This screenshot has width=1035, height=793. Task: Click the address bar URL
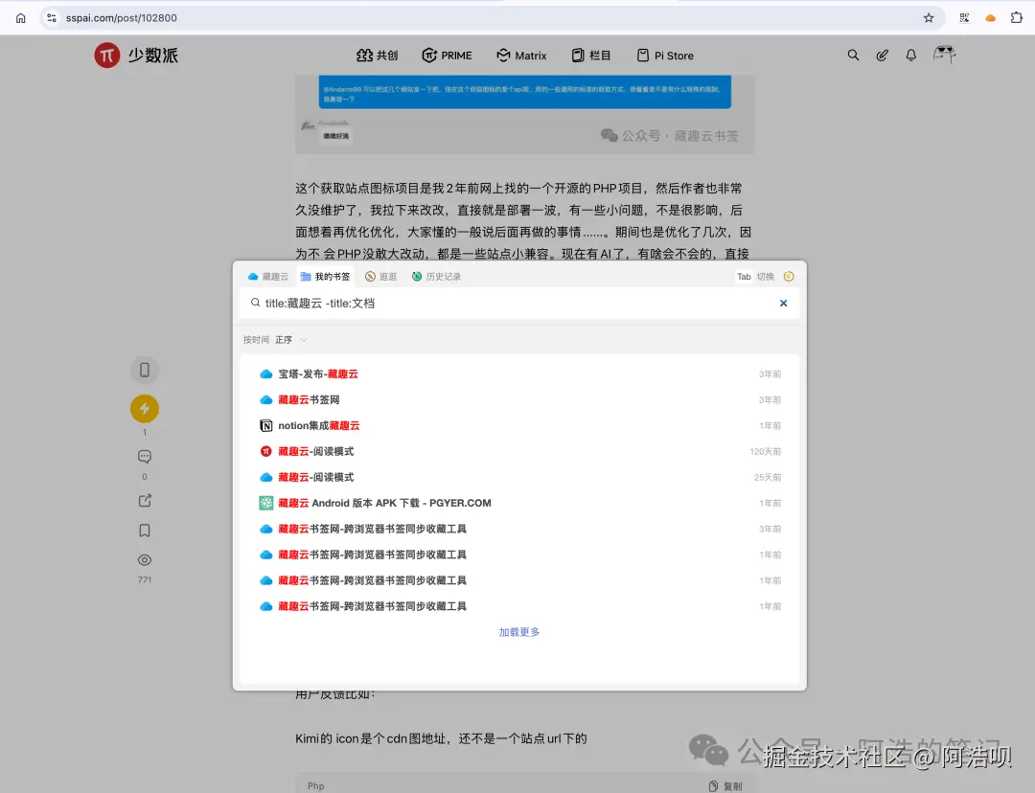point(122,18)
